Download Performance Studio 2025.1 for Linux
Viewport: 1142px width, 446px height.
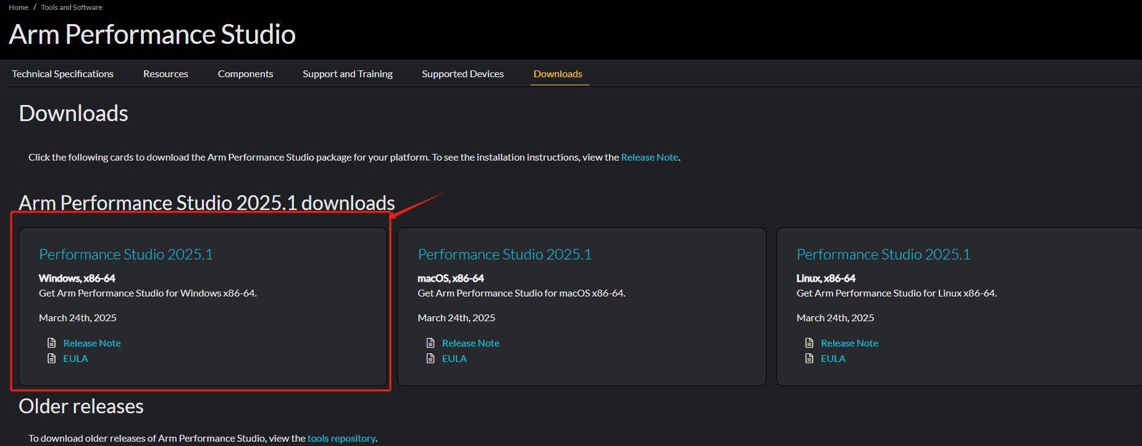[x=883, y=254]
